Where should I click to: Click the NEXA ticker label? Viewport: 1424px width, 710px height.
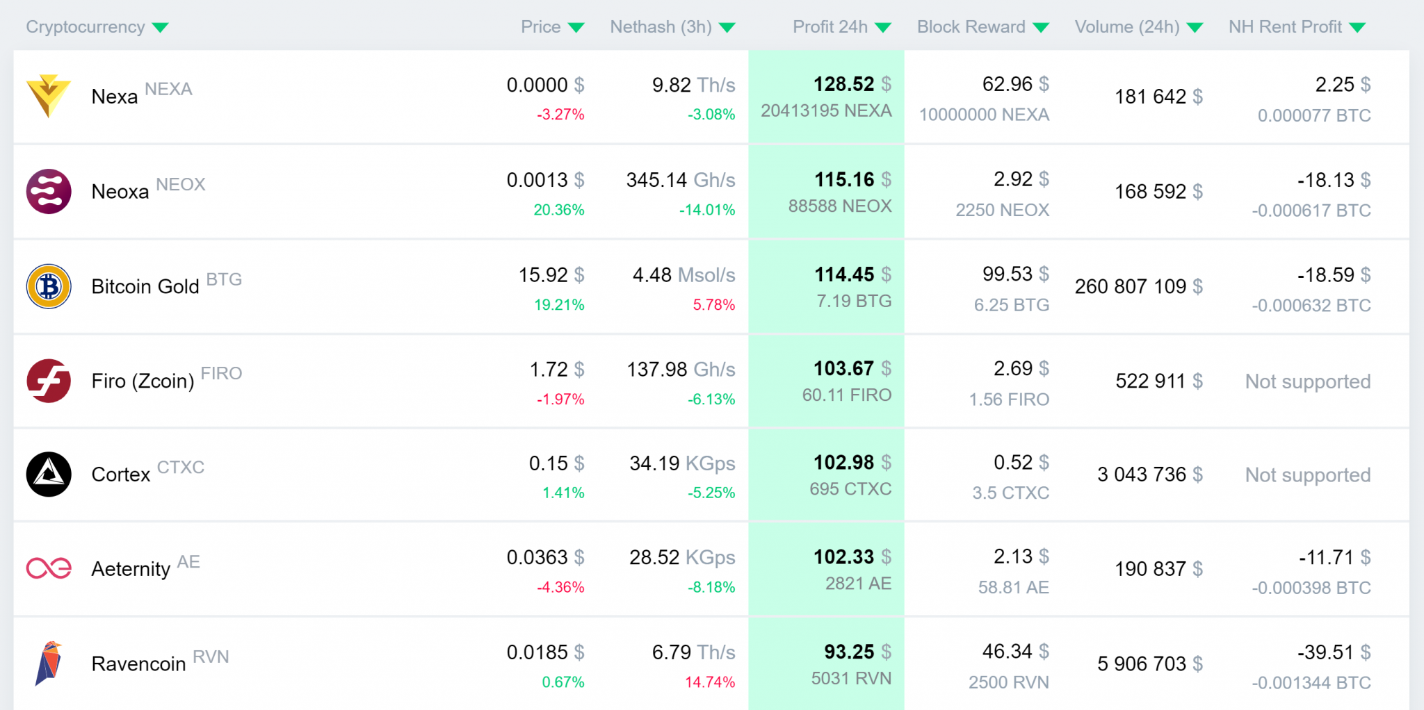pyautogui.click(x=169, y=89)
